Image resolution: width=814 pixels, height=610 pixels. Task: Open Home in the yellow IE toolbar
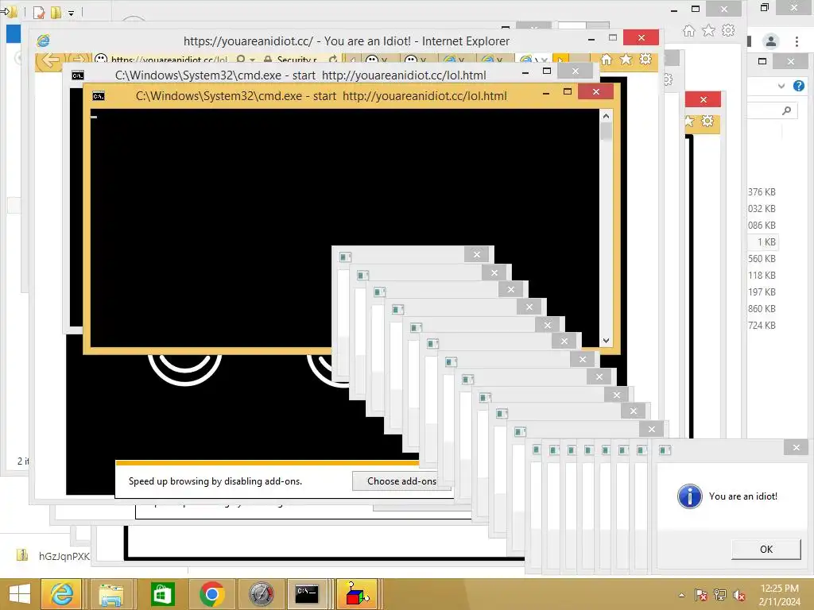(607, 59)
